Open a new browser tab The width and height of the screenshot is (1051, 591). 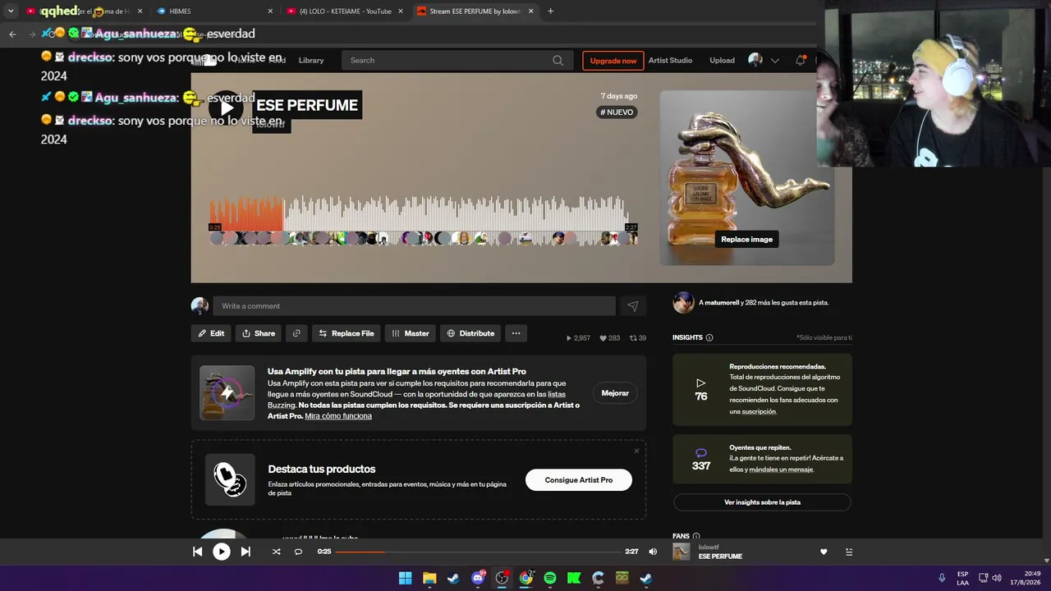point(550,11)
